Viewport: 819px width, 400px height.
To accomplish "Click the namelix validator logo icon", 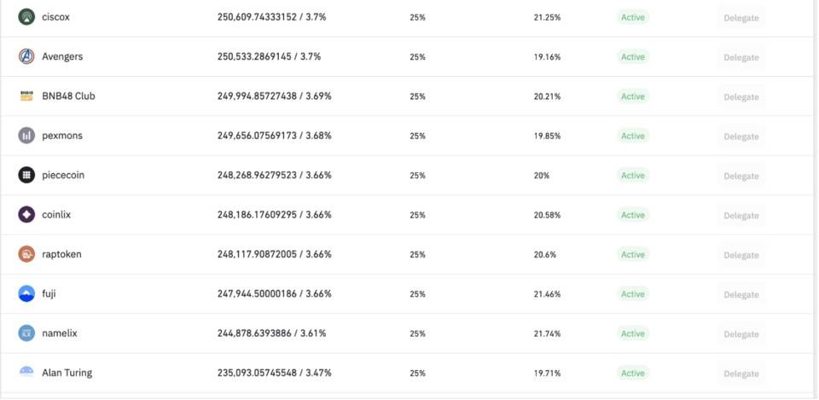I will coord(26,333).
